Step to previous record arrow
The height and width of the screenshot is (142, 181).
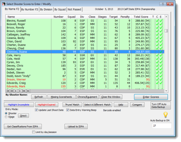(16, 91)
